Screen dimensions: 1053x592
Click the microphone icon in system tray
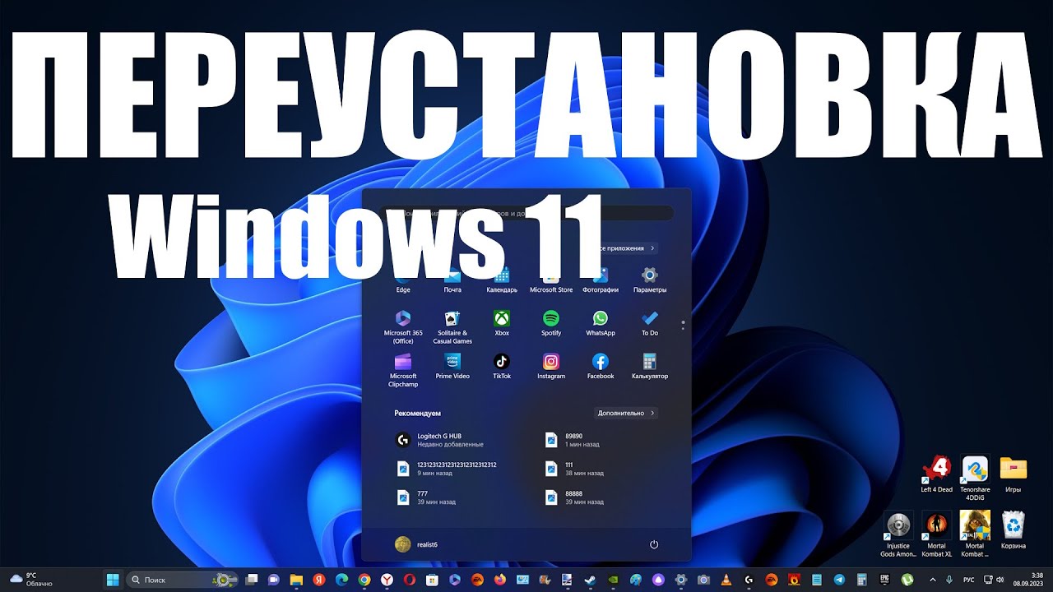[949, 580]
